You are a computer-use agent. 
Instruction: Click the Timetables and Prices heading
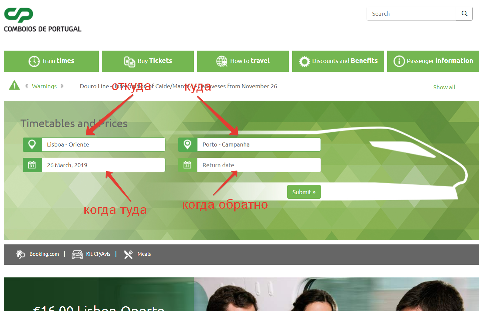point(74,124)
